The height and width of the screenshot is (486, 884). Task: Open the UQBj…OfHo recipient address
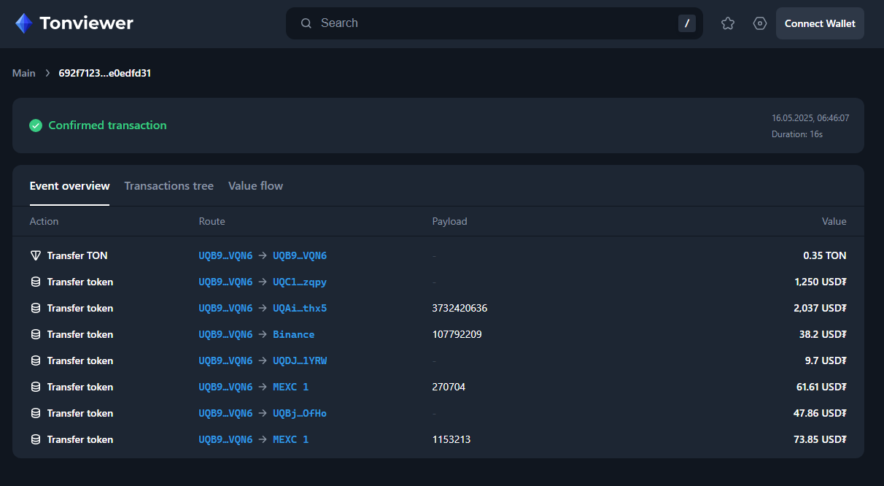300,413
